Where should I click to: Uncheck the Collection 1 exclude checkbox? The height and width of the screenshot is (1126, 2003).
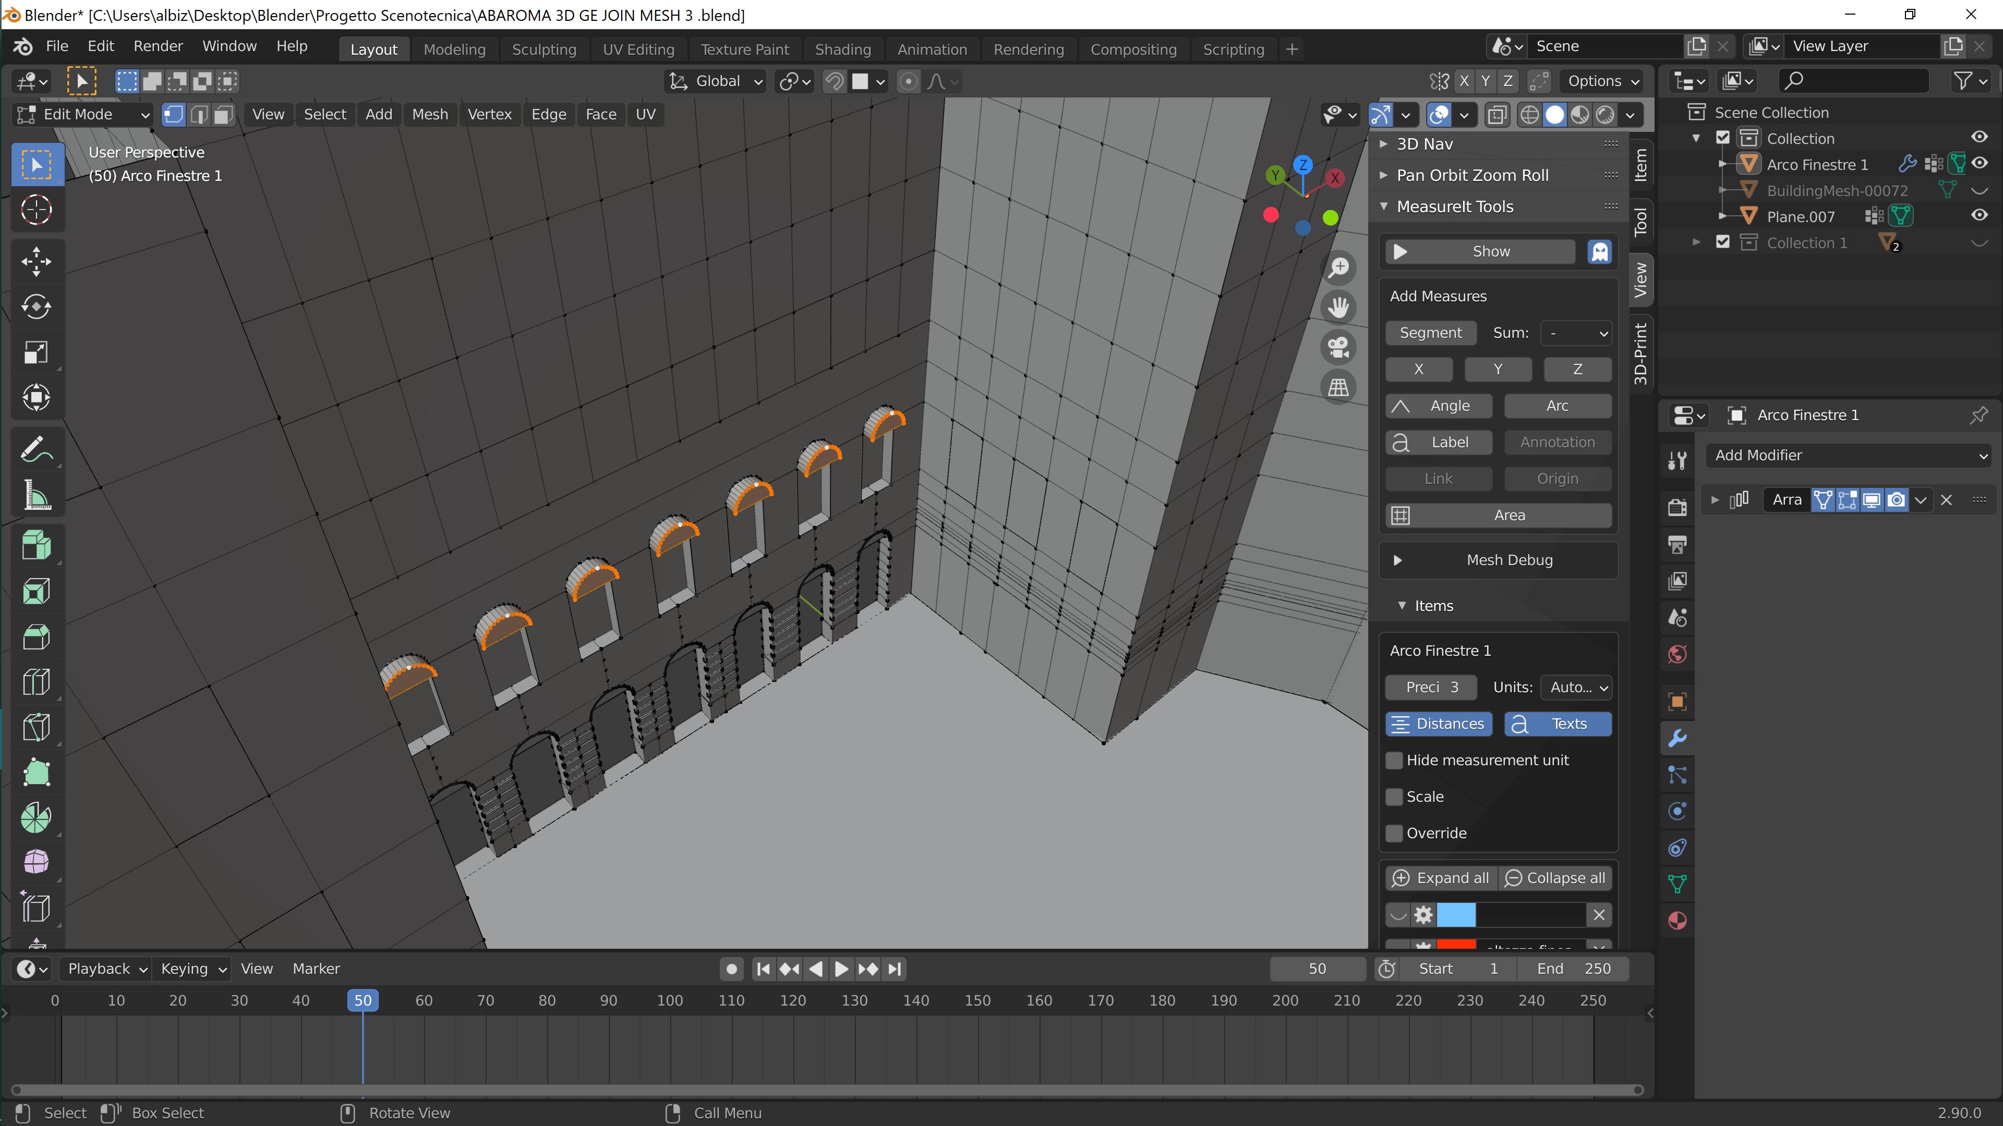1723,242
